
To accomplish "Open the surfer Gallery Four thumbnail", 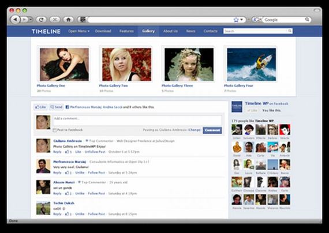I will click(251, 65).
